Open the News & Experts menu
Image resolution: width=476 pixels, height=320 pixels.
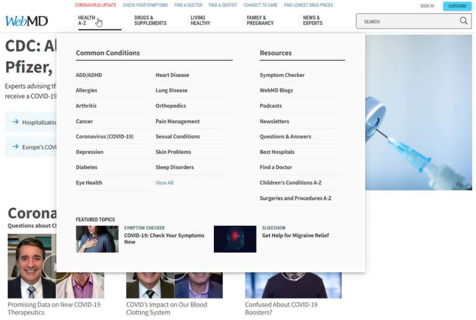click(x=312, y=20)
